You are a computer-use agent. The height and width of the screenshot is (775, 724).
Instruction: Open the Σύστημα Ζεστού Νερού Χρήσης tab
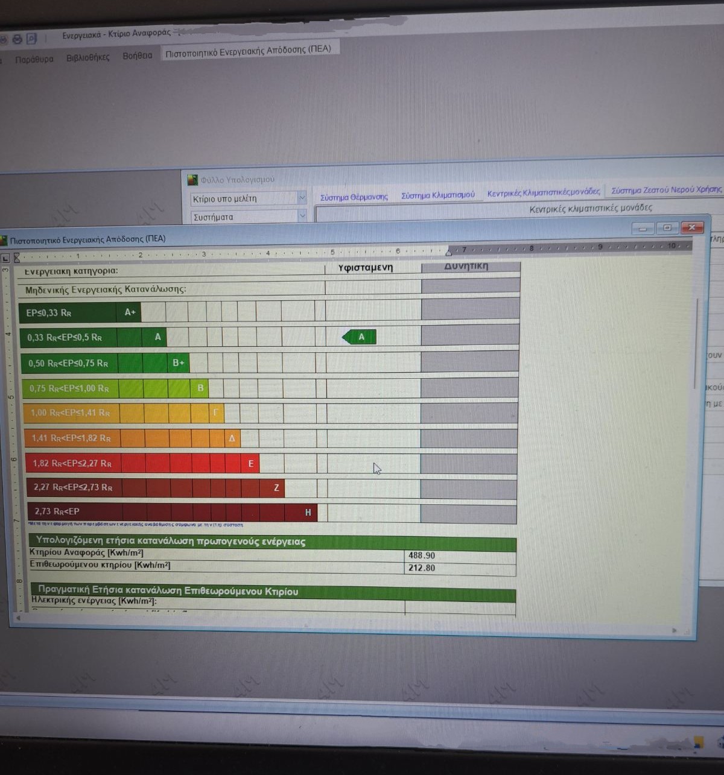coord(666,190)
